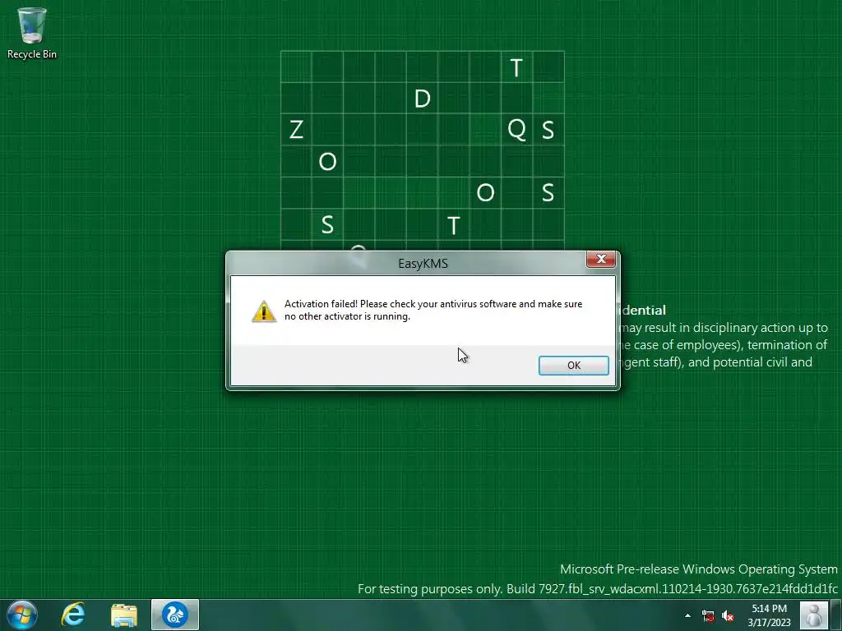Screen dimensions: 842x631
Task: Click OK in the EasyKMS dialog
Action: pos(573,366)
